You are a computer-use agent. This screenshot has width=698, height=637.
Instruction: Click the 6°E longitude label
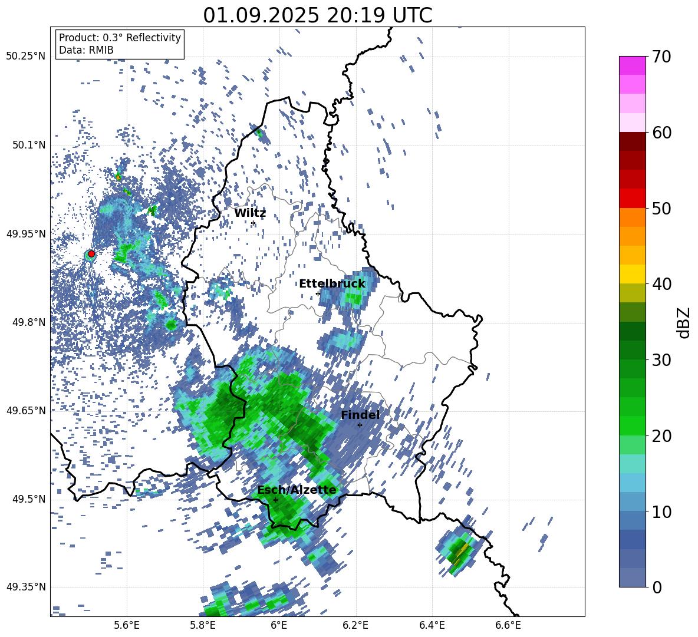pos(279,625)
